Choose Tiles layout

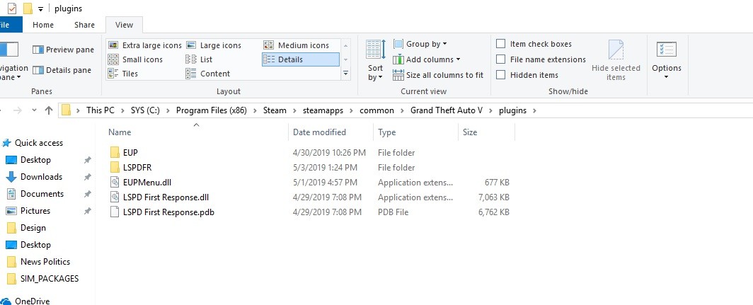123,74
